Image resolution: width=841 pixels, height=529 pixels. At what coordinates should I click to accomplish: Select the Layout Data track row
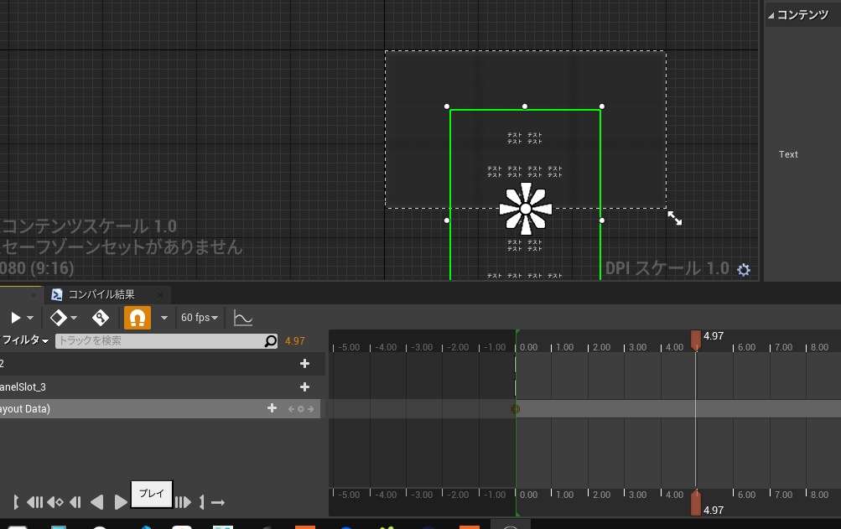[160, 409]
